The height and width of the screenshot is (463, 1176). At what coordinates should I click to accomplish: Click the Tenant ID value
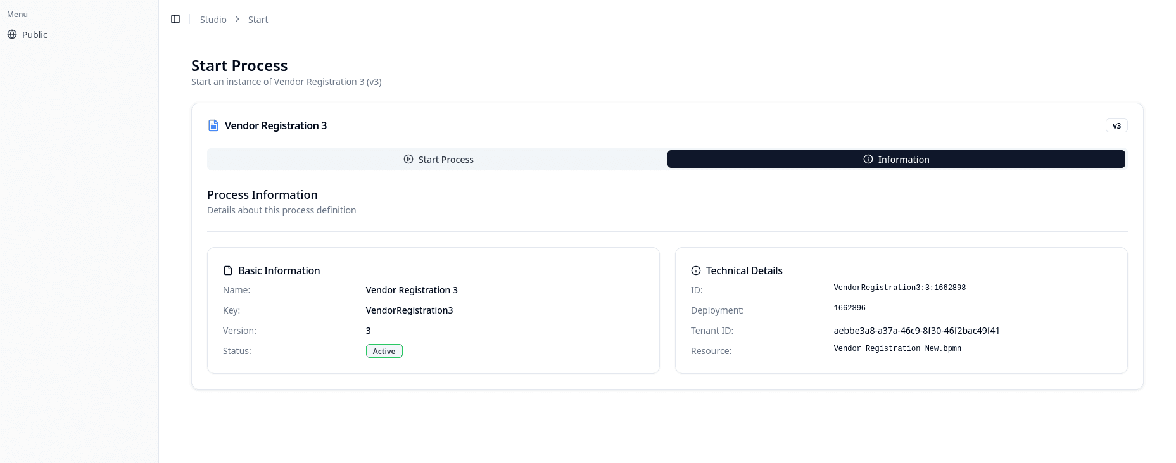point(916,331)
